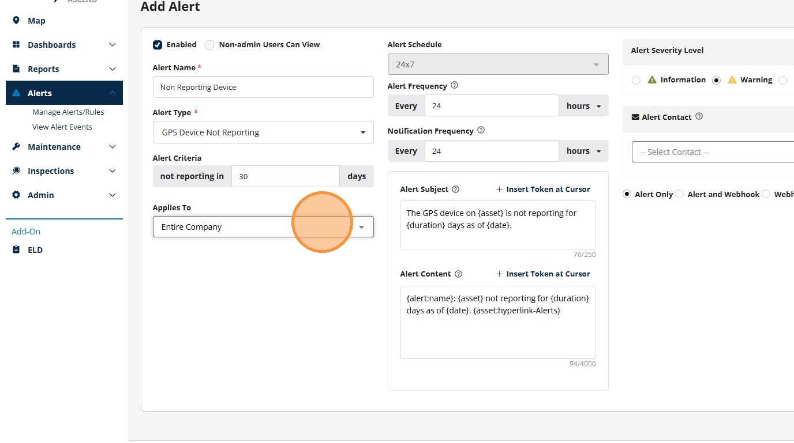Expand the Dashboards menu chevron

click(113, 45)
